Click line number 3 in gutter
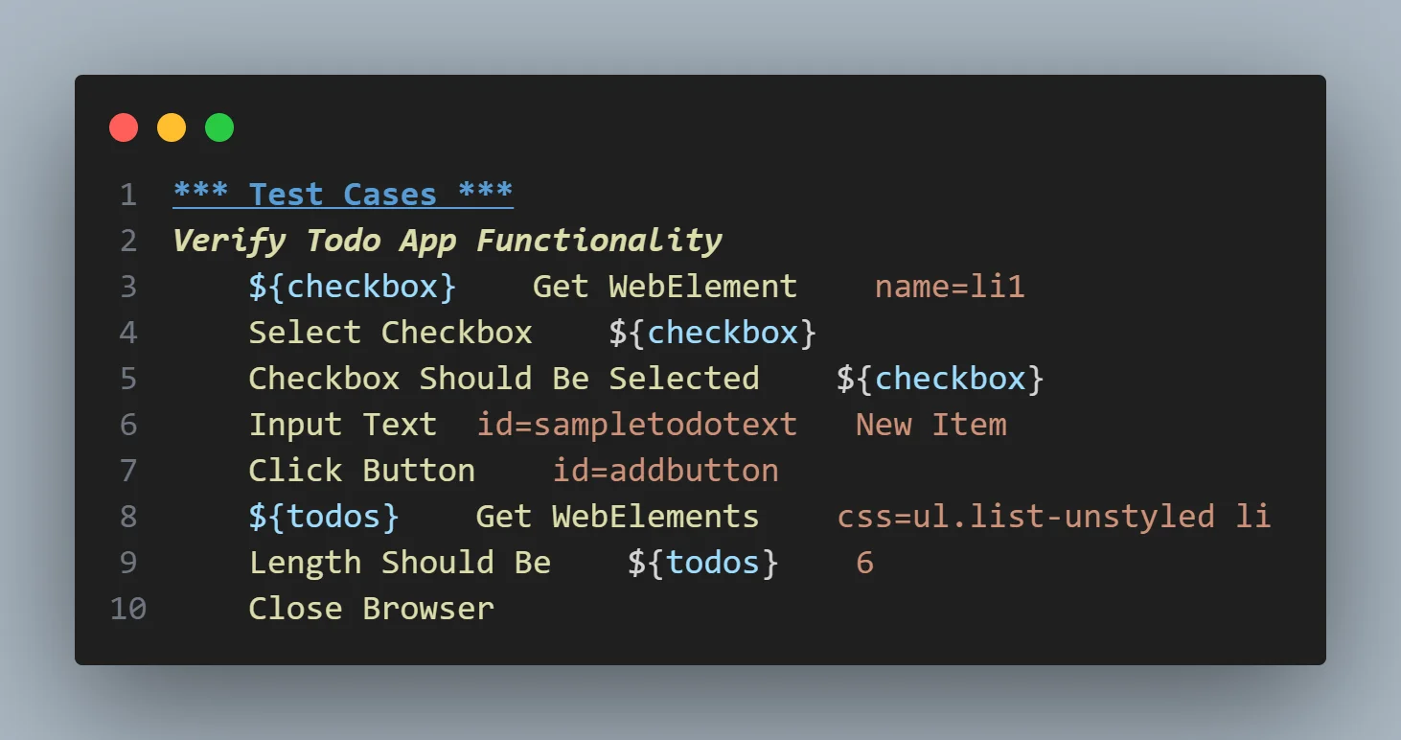 [x=128, y=287]
